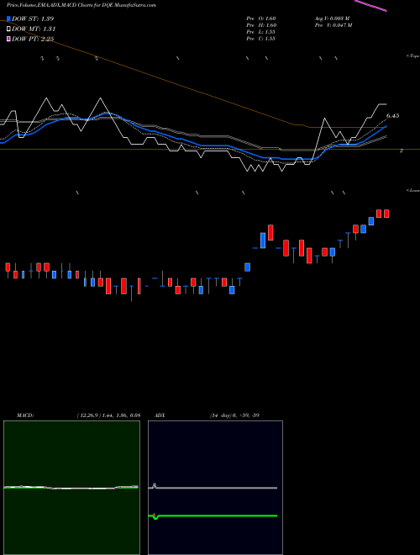Click the 'Avg V: 0.003 M' value
Viewport: 420px width, 555px height.
click(333, 18)
